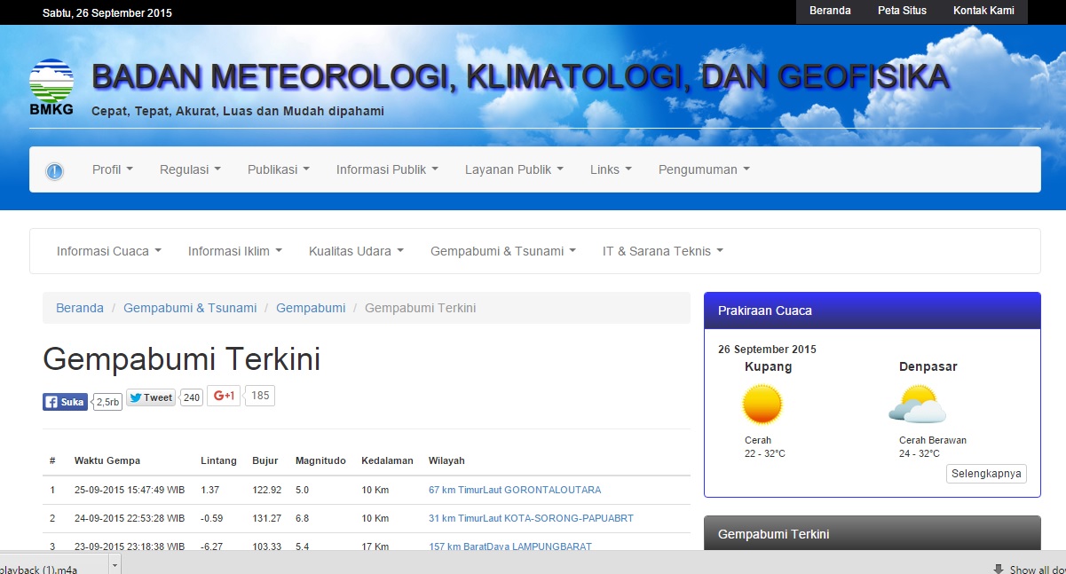Click the Gempabumi & Tsunami breadcrumb link
The height and width of the screenshot is (574, 1066).
point(190,308)
